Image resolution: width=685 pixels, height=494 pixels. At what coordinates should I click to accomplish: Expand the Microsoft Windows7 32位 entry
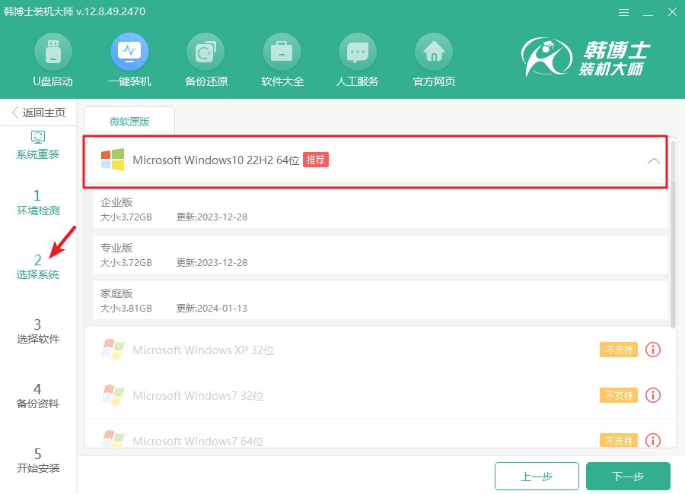(198, 396)
